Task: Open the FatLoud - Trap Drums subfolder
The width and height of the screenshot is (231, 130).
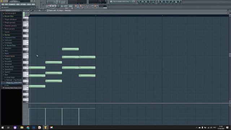Action: pos(14,80)
